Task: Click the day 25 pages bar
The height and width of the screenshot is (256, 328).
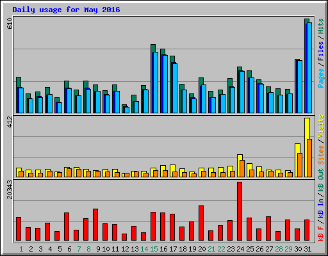Action: [x=252, y=95]
